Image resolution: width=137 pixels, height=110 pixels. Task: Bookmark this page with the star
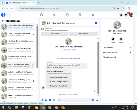pyautogui.click(x=122, y=9)
